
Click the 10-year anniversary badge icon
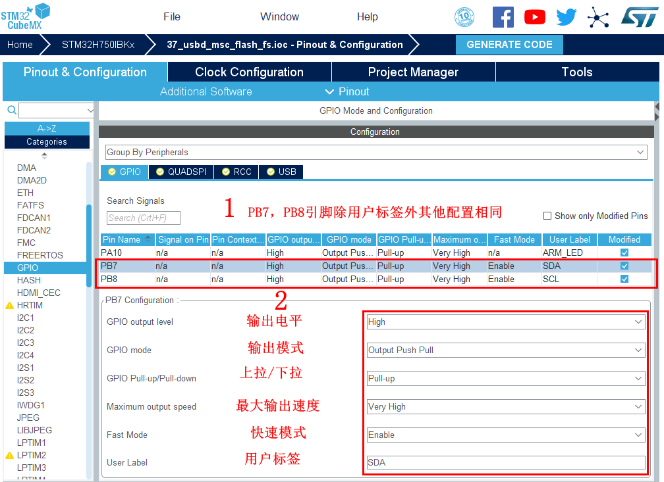(464, 17)
